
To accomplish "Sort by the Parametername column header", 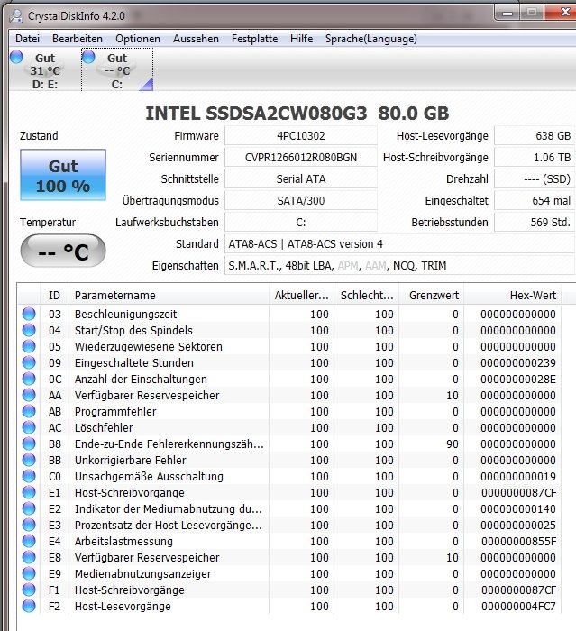I will coord(169,296).
